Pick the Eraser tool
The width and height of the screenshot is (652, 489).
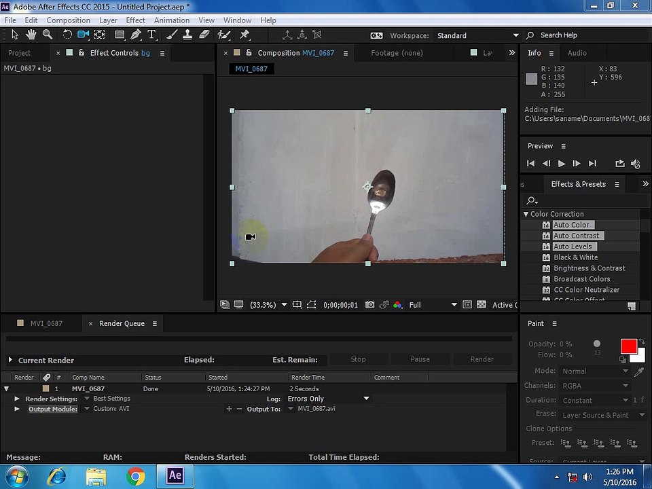click(x=204, y=35)
